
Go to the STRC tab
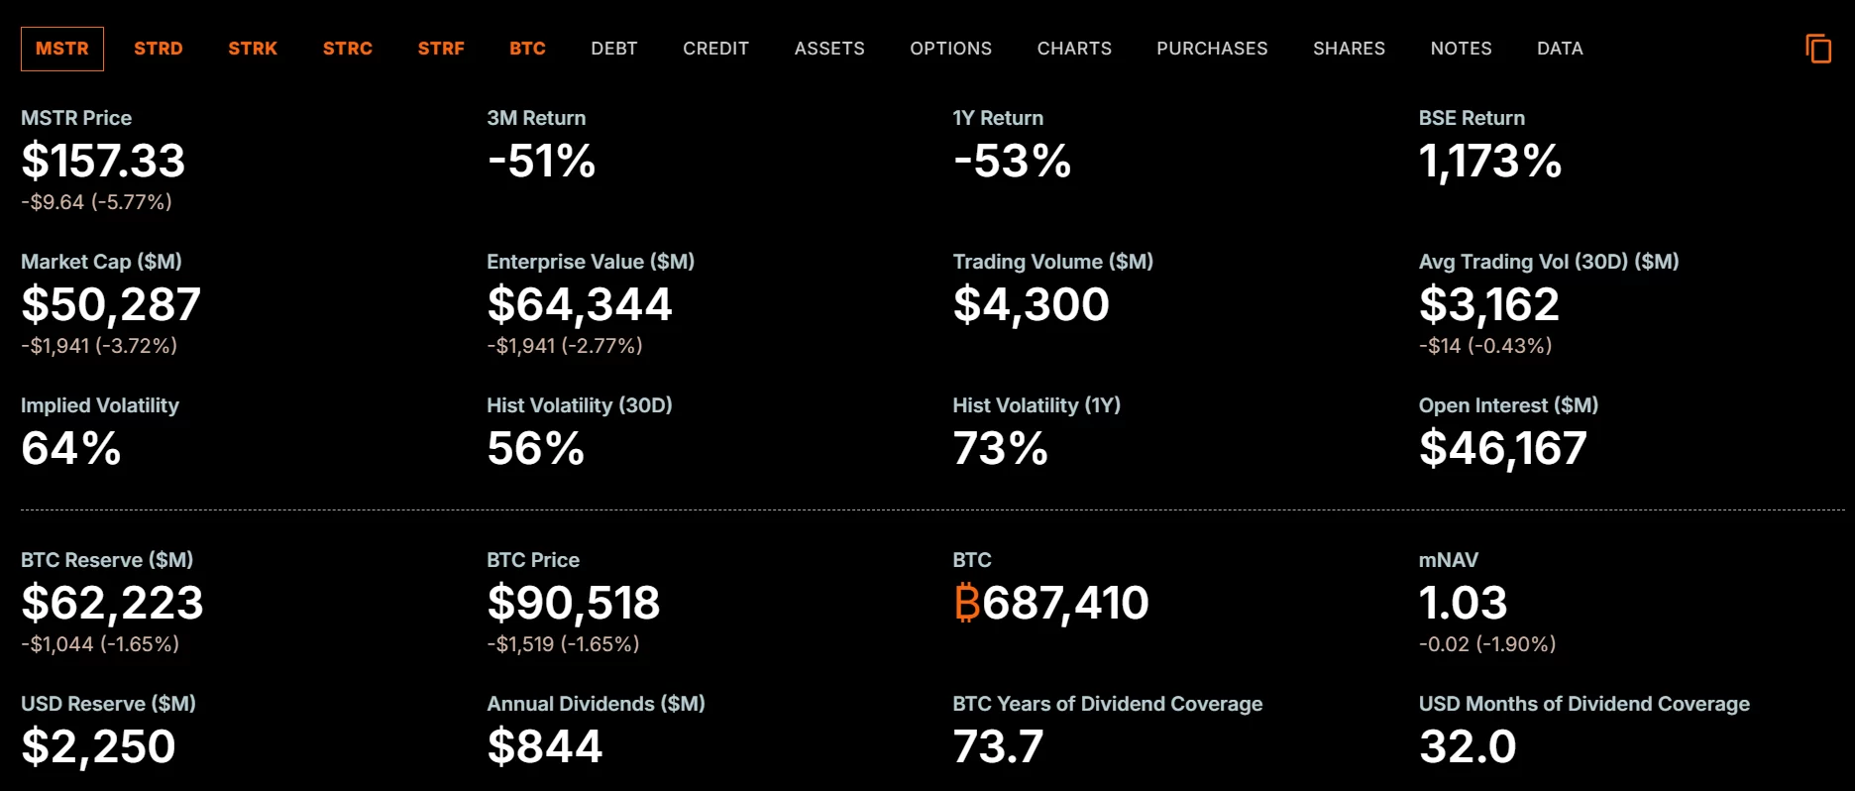(348, 49)
